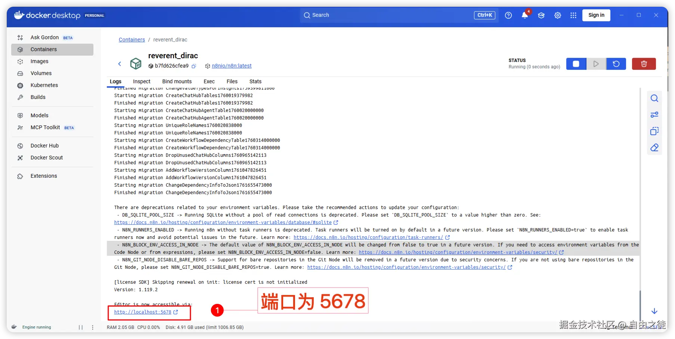
Task: Open security docs link on Git Node line
Action: 406,267
